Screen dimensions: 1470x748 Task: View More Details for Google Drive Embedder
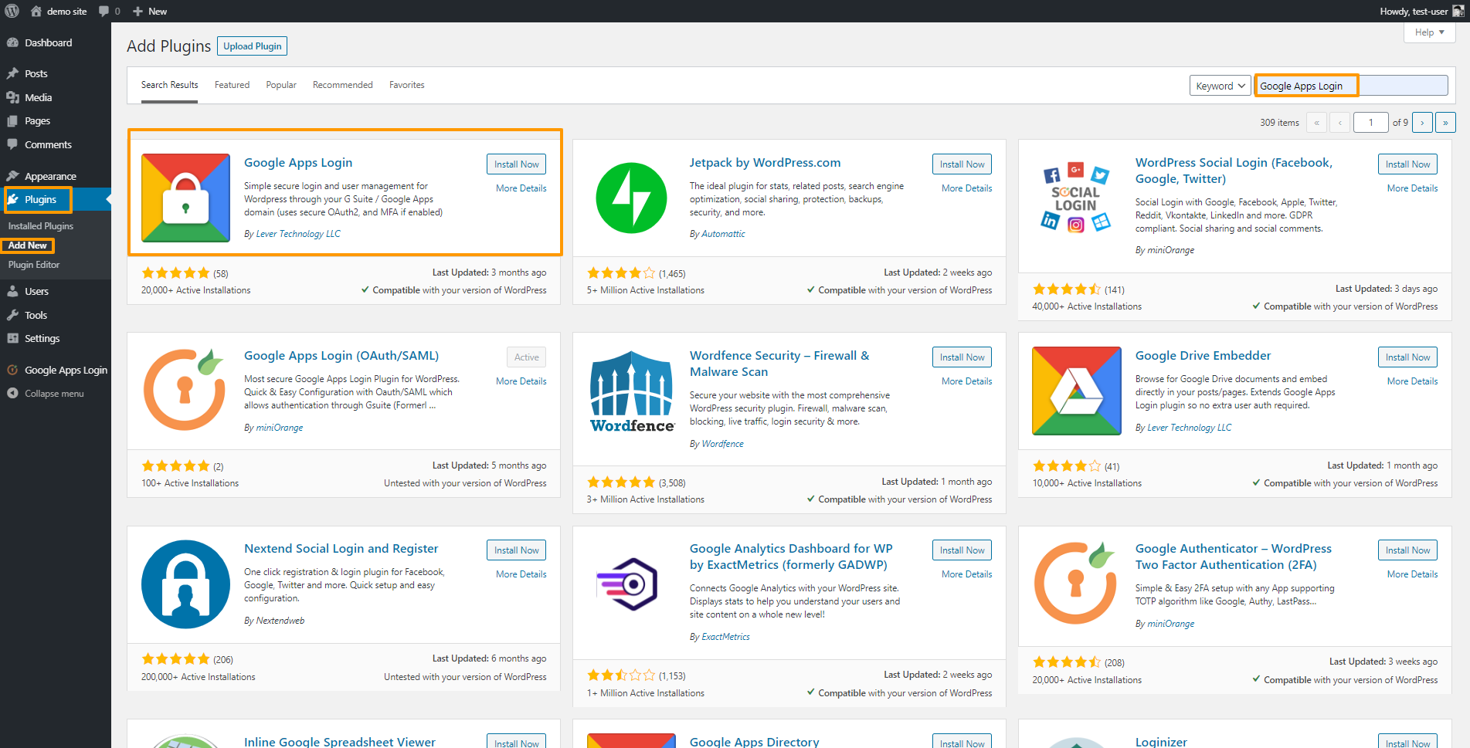[1412, 381]
